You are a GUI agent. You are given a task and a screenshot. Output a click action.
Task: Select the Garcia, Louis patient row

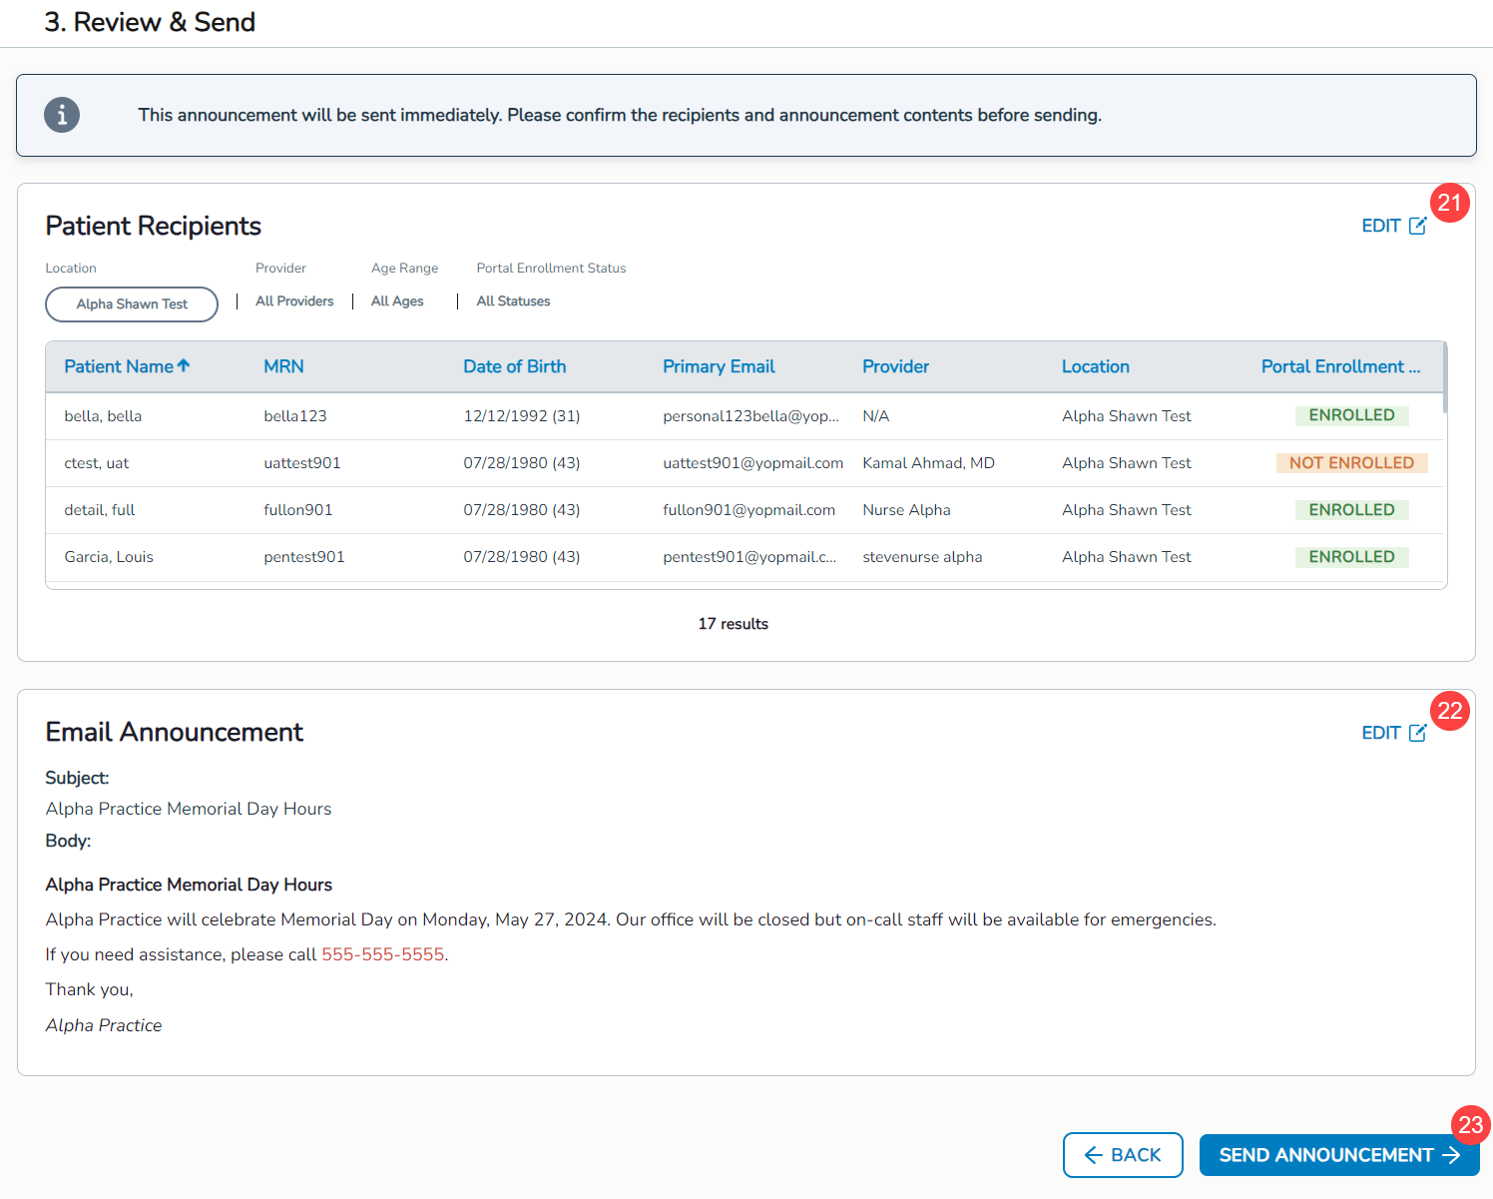click(109, 557)
